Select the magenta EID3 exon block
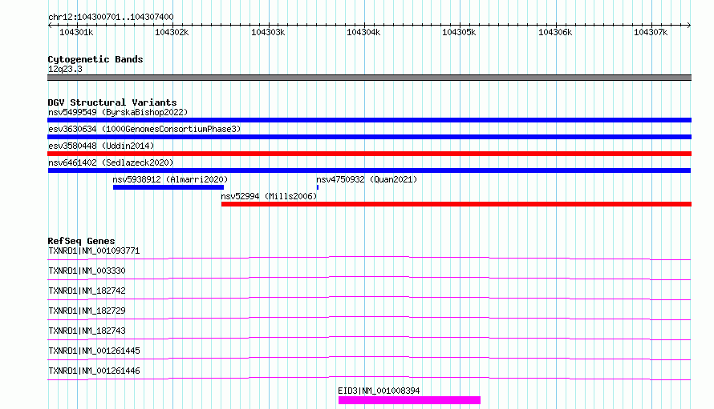The width and height of the screenshot is (714, 409). click(409, 400)
